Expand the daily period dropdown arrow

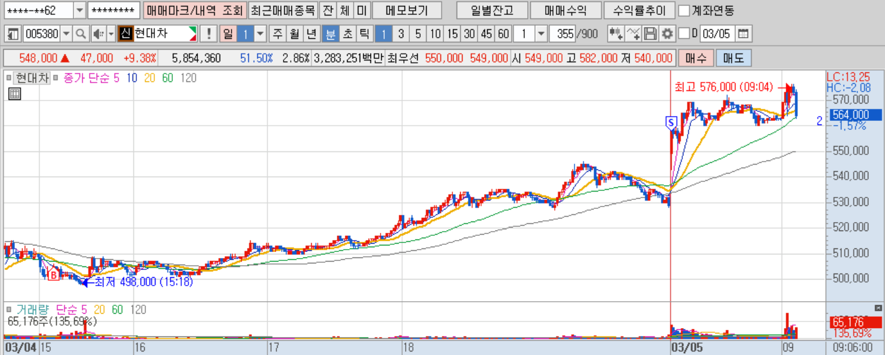point(260,34)
